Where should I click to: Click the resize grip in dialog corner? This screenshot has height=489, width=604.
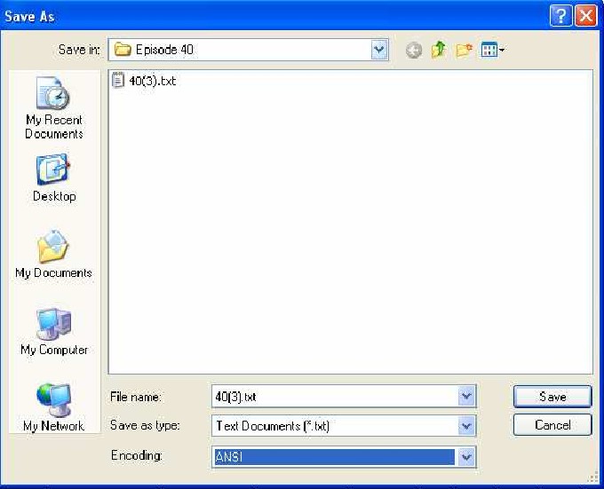click(593, 477)
